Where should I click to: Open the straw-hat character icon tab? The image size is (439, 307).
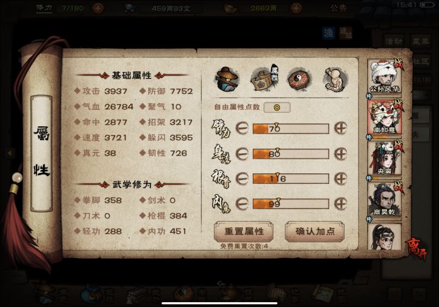(227, 79)
